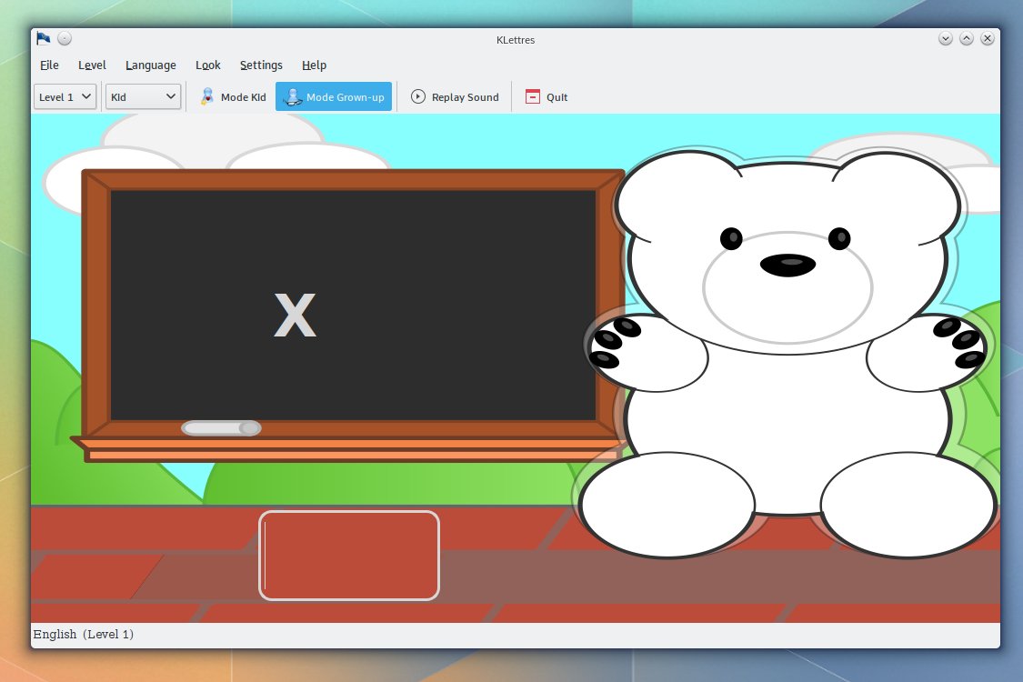Open the File menu

click(x=49, y=65)
